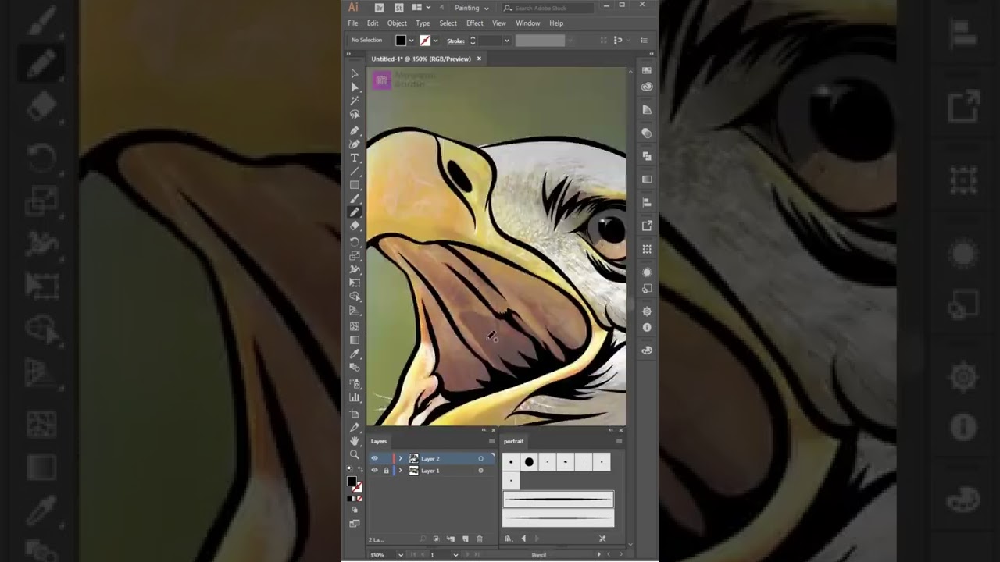Select the Rectangle tool
1000x562 pixels.
[355, 185]
